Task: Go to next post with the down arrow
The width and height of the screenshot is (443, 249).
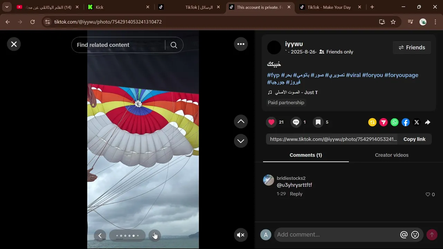Action: (241, 141)
